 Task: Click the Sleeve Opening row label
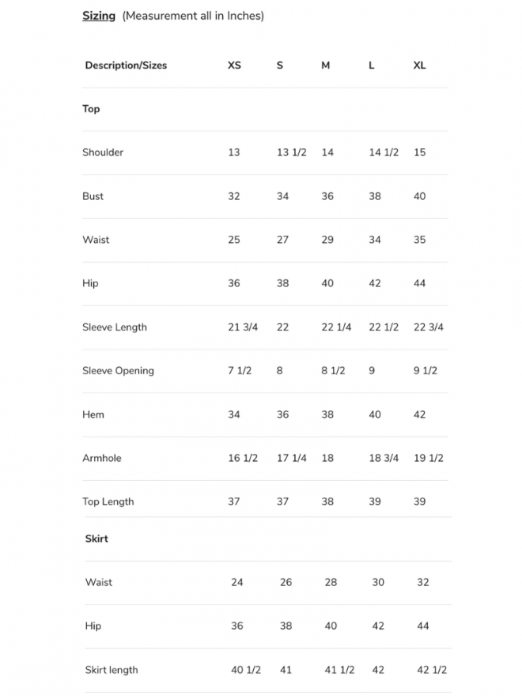tap(118, 371)
